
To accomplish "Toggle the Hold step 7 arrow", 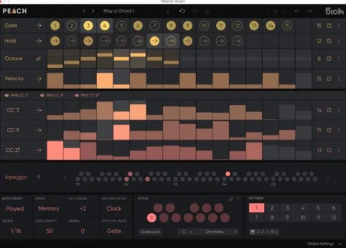I will point(154,41).
